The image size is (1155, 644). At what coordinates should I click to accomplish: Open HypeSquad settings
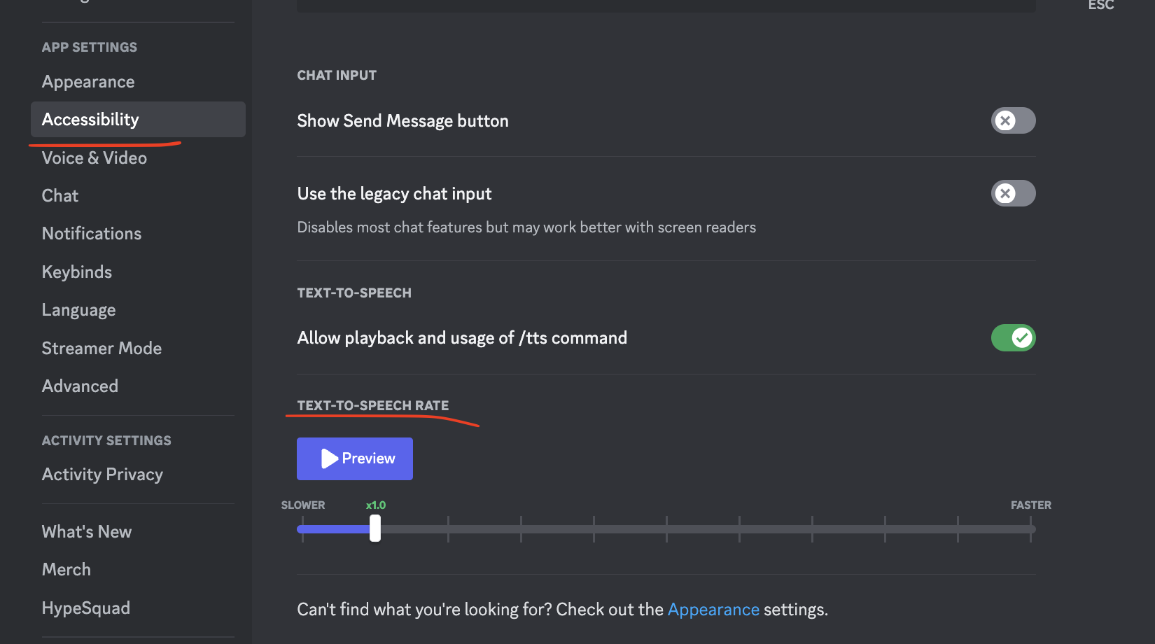coord(86,608)
